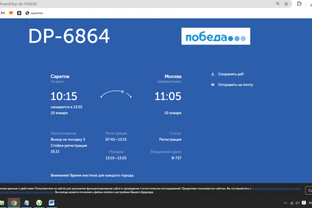
Task: Open the Gmail bookmark
Action: pos(3,13)
